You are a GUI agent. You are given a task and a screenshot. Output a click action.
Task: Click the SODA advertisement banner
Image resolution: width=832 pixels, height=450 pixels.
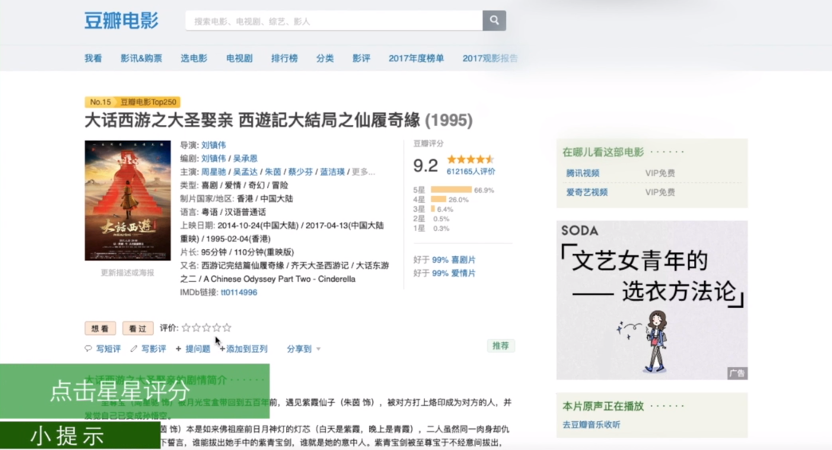(x=652, y=300)
